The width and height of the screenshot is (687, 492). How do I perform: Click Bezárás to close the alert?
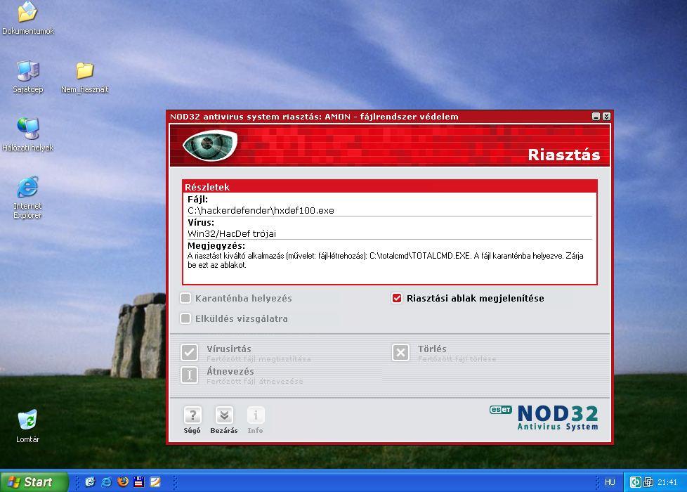pos(224,420)
